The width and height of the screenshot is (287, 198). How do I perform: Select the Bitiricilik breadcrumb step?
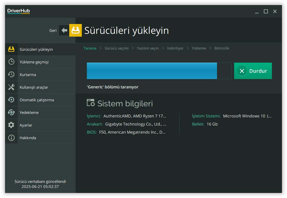coord(222,48)
